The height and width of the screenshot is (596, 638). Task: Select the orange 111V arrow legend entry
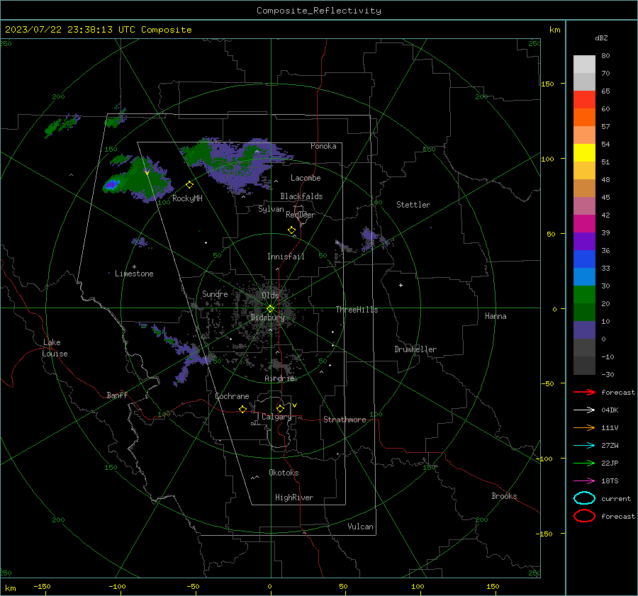click(584, 427)
